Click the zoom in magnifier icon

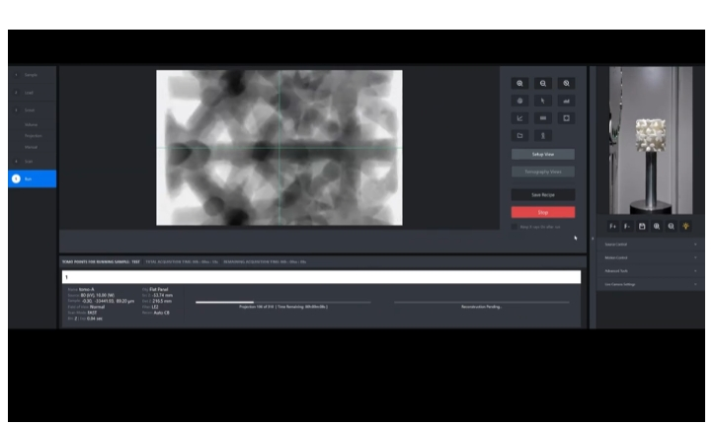519,84
